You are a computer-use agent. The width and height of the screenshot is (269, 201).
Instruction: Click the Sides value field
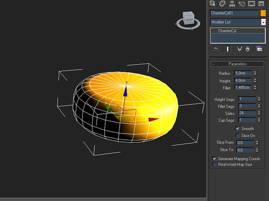point(247,113)
